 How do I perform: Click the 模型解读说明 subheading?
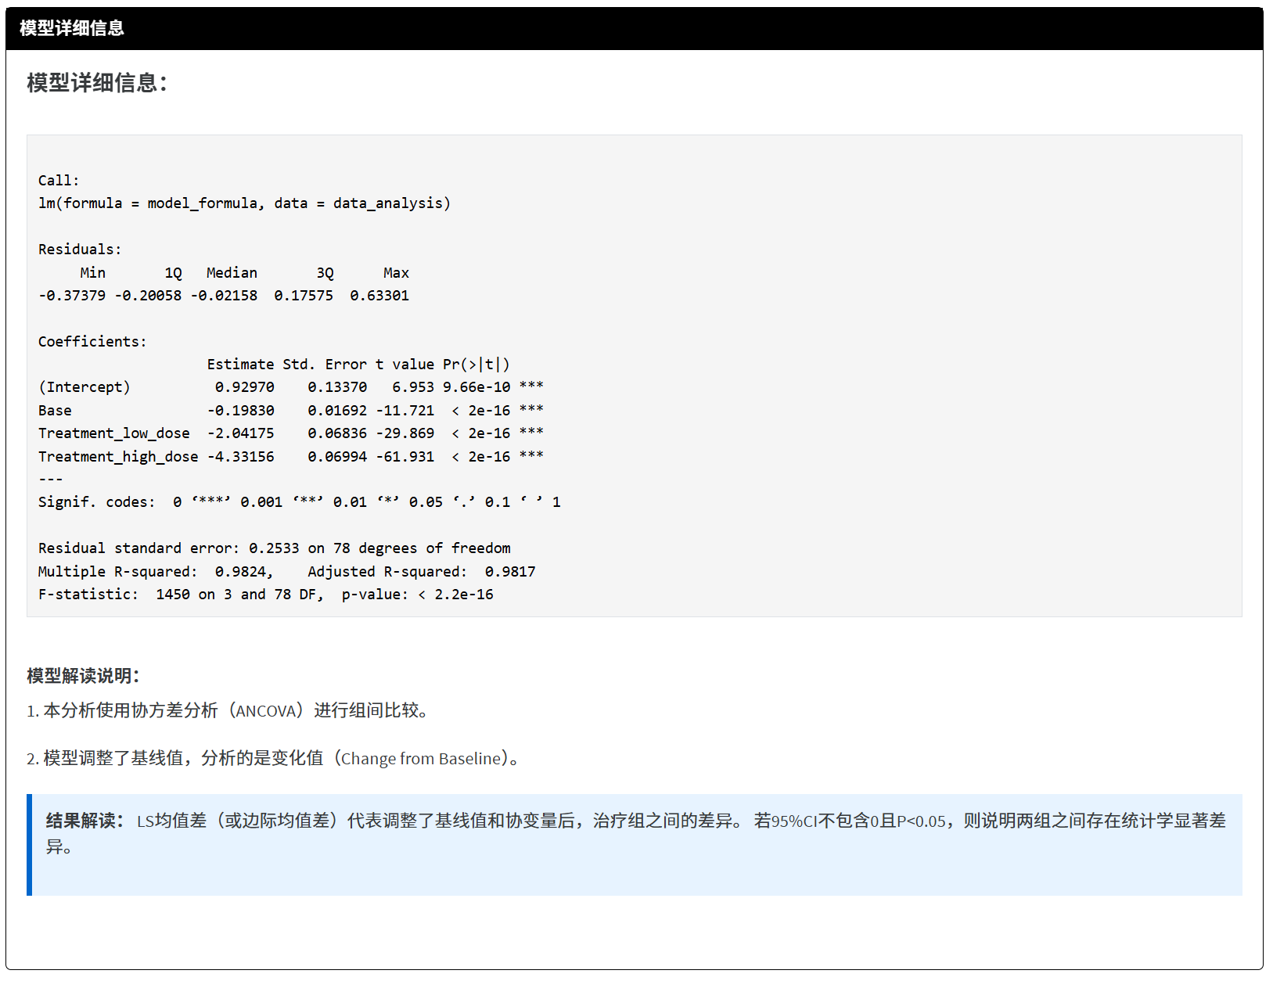pos(83,676)
